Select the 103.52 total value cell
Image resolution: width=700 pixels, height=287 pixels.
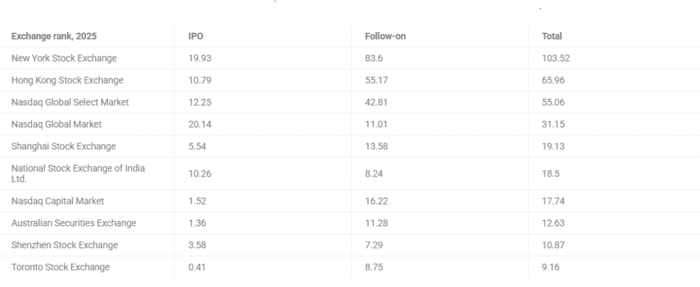click(x=556, y=58)
